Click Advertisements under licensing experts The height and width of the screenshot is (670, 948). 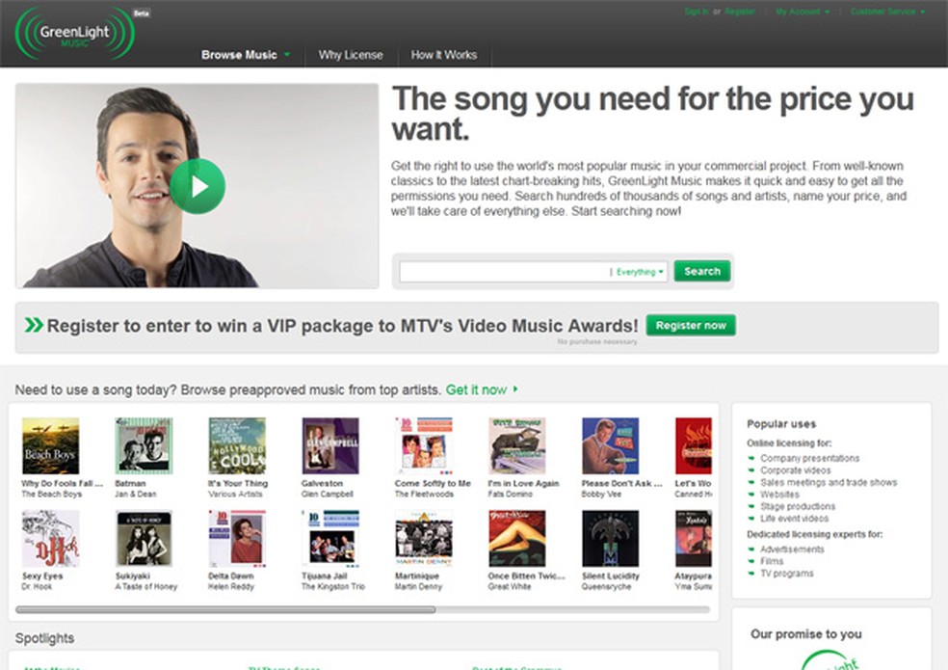point(792,549)
